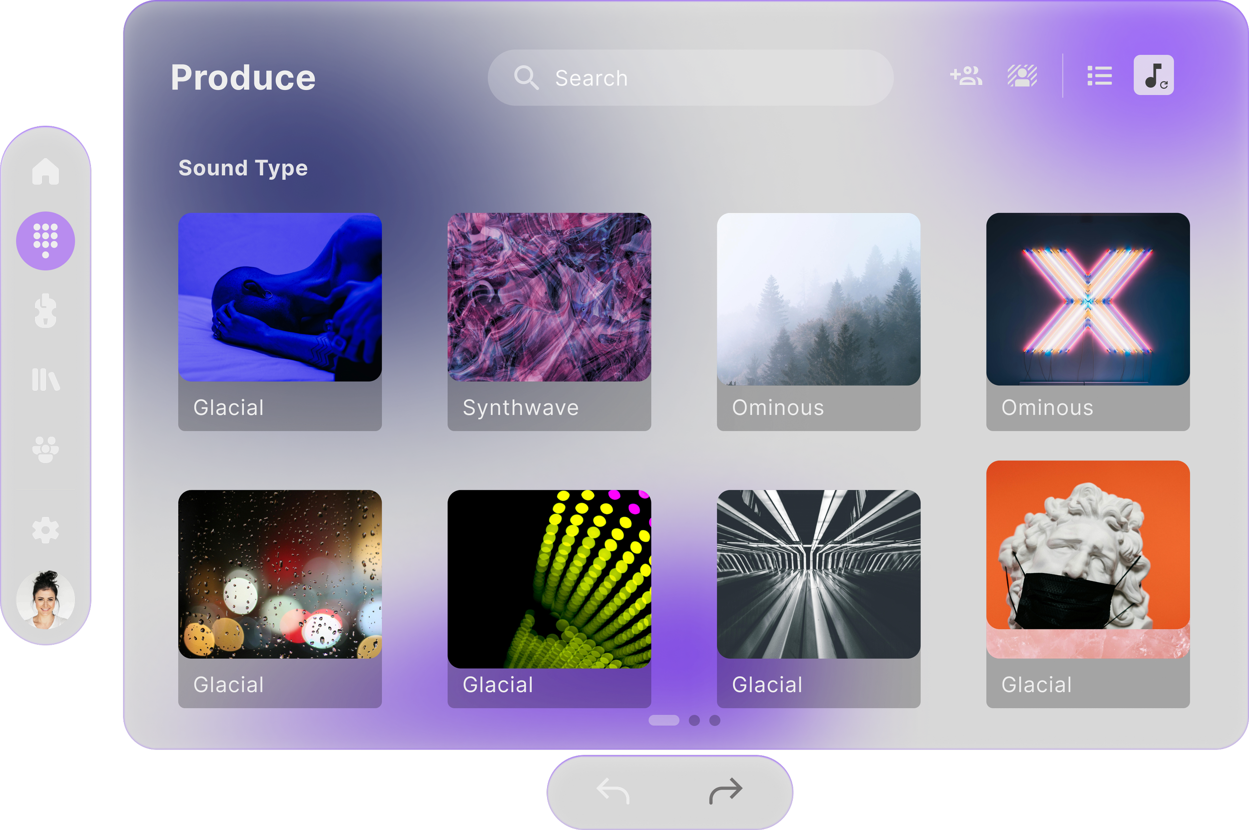Screen dimensions: 1249x830
Task: Click the add people icon
Action: click(x=966, y=76)
